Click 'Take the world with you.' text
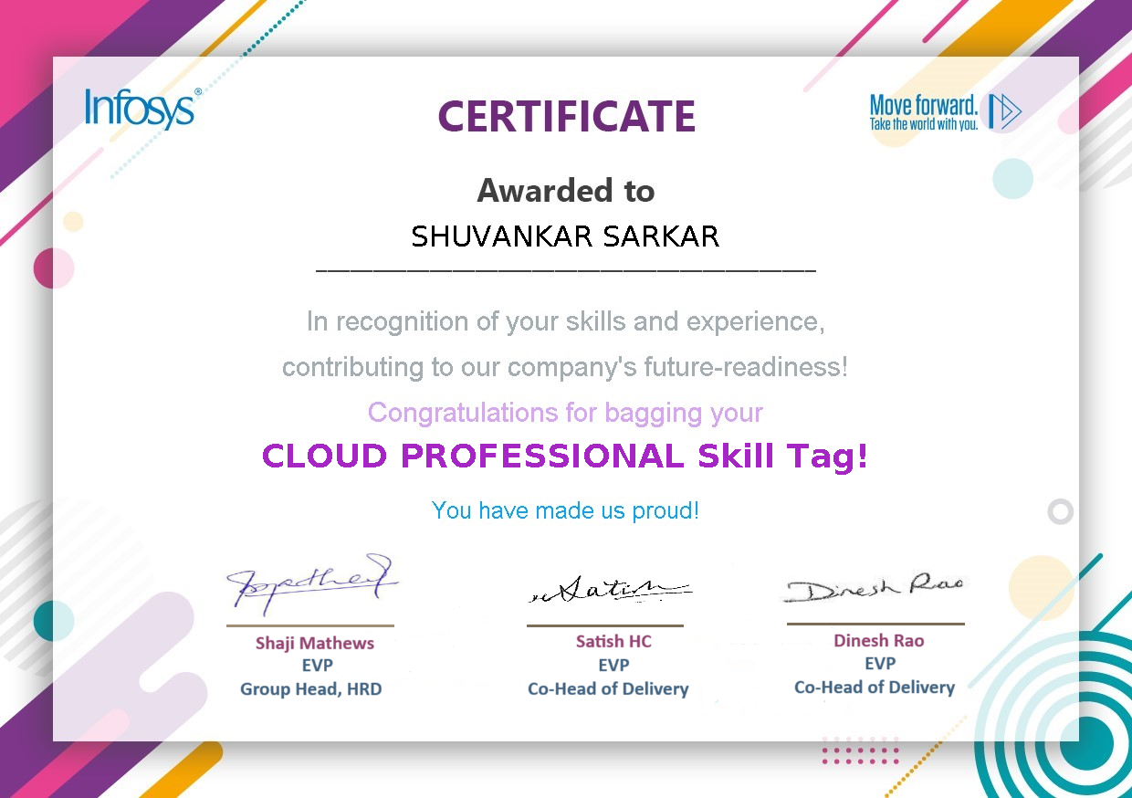The height and width of the screenshot is (798, 1132). (x=923, y=124)
